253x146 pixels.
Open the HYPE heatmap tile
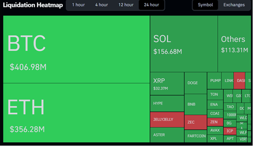tap(167, 104)
